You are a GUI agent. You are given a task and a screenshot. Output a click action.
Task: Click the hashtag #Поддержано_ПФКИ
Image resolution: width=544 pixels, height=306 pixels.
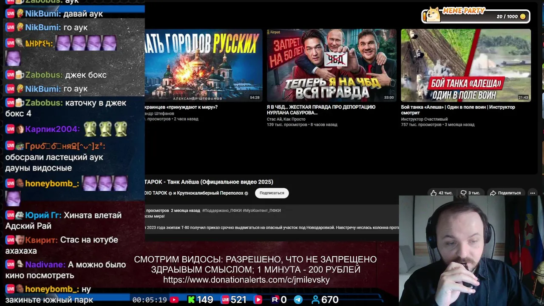click(x=222, y=210)
